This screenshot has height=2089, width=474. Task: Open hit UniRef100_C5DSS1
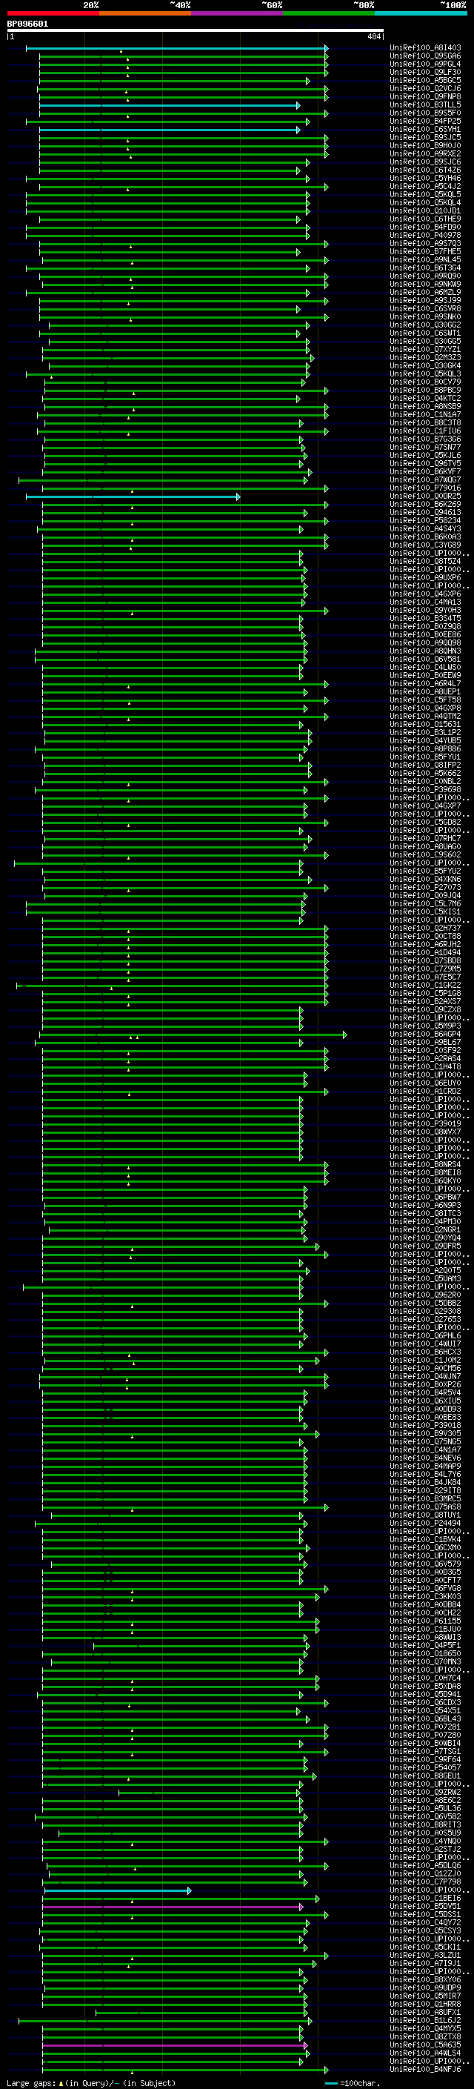425,1915
